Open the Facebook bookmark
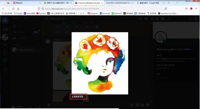200x109 pixels. point(105,13)
